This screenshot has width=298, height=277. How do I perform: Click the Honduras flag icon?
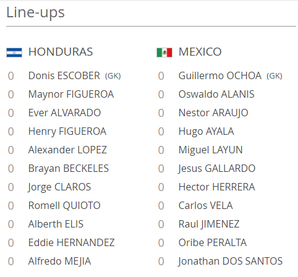(14, 53)
